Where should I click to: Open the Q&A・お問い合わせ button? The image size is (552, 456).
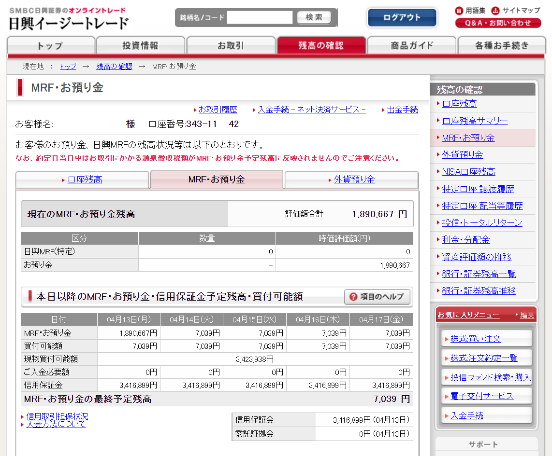498,23
